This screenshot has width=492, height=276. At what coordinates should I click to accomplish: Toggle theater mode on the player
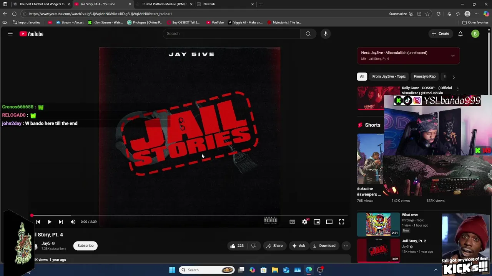click(329, 222)
